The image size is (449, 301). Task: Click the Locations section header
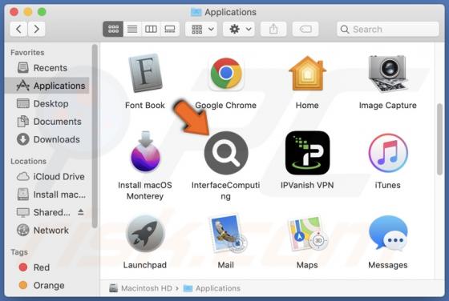tap(28, 161)
